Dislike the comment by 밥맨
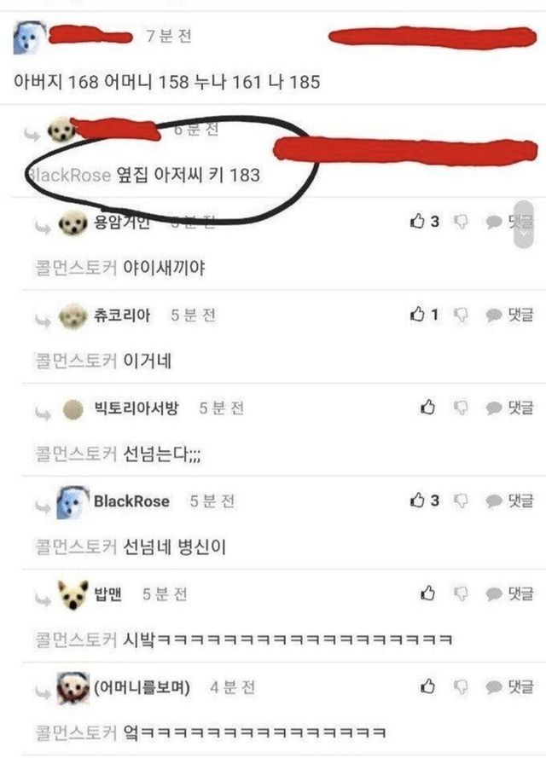546x758 pixels. 461,593
